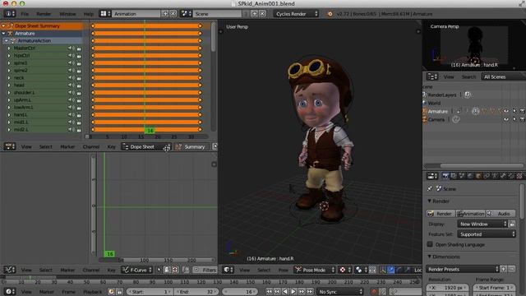Image resolution: width=526 pixels, height=296 pixels.
Task: Click the current frame field showing 16
Action: click(x=240, y=292)
